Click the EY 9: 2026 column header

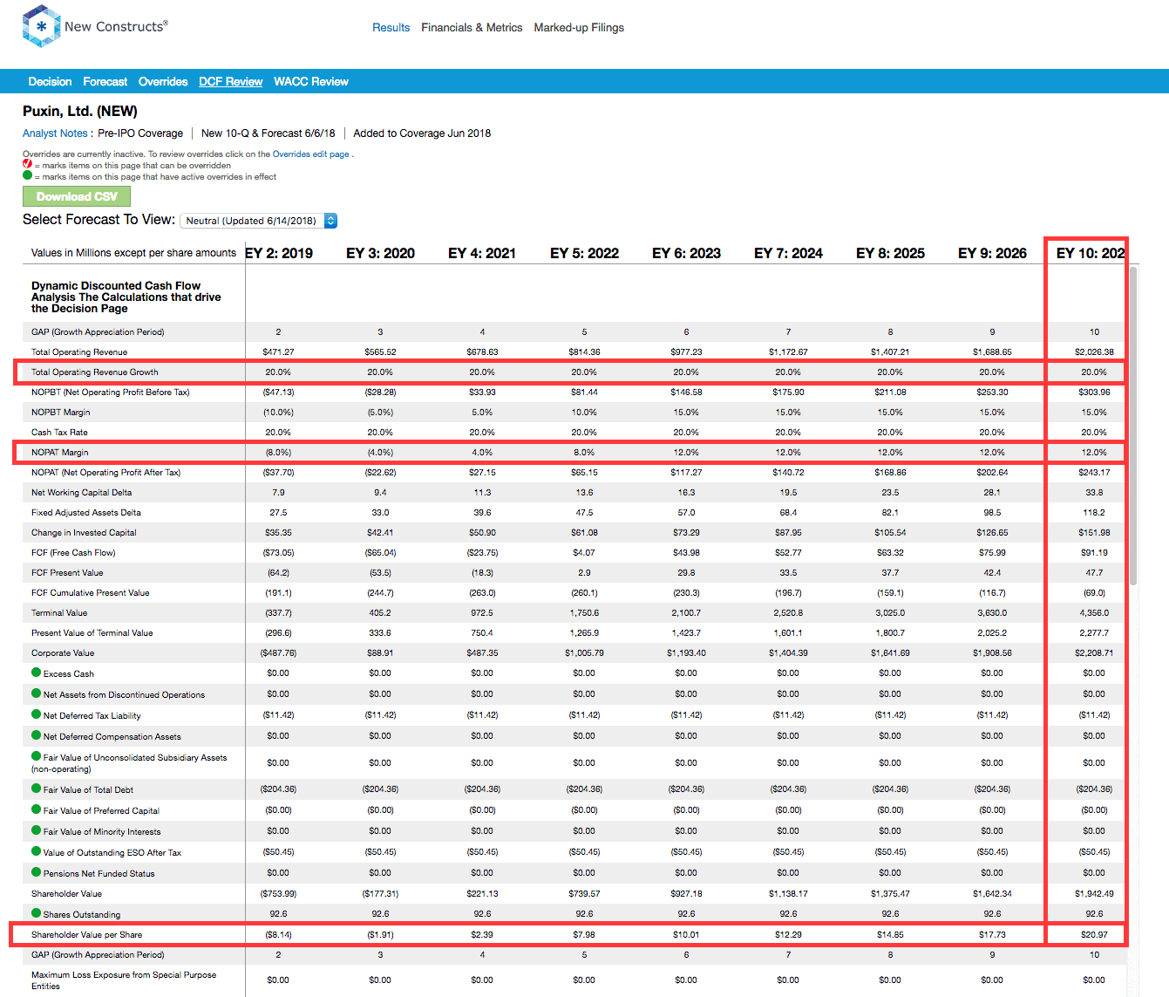(x=992, y=253)
